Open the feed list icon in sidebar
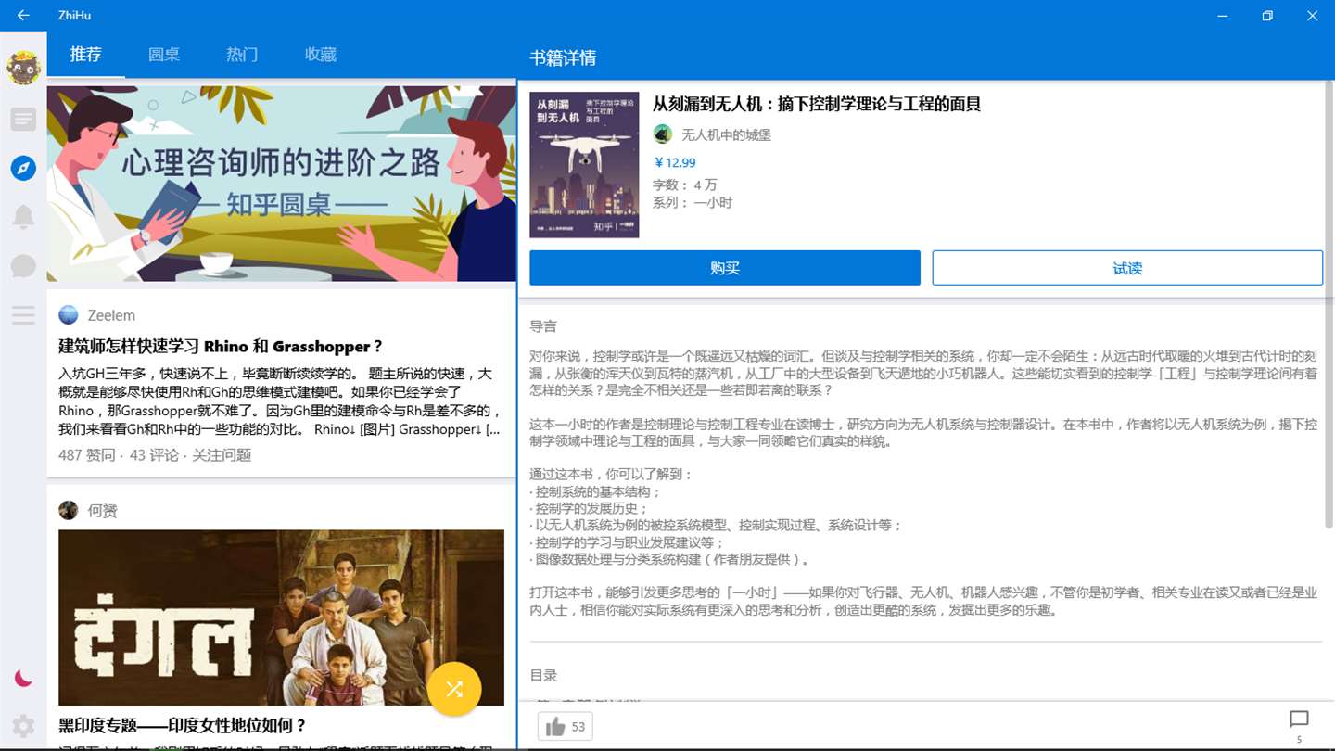The image size is (1335, 751). (23, 119)
